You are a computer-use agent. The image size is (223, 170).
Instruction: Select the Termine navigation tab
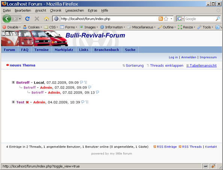pos(41,50)
